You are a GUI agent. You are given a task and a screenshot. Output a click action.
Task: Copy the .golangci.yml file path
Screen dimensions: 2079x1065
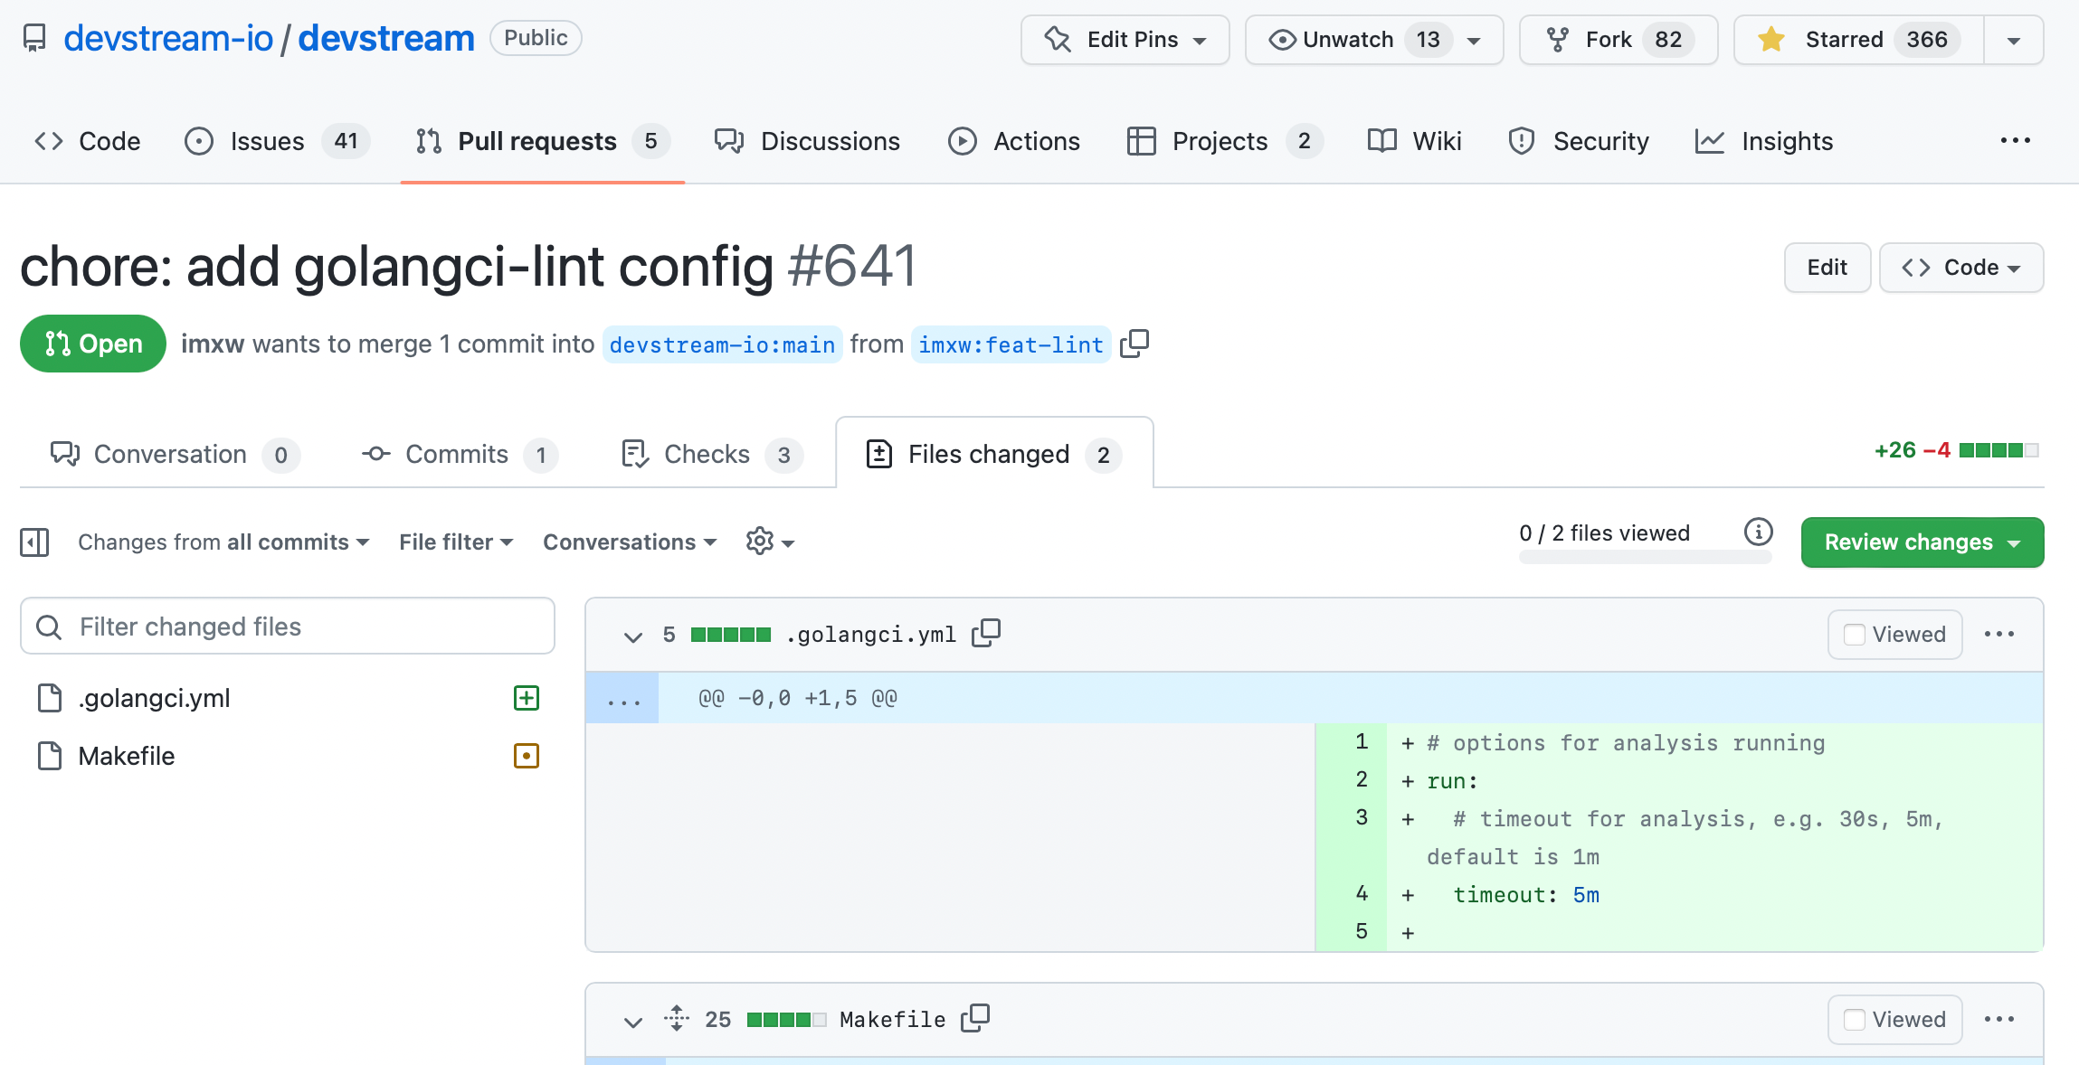point(985,633)
